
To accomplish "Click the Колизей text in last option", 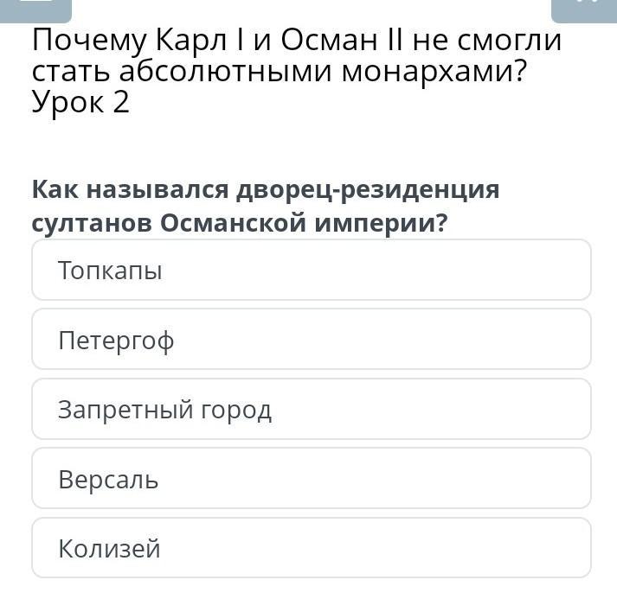I will coord(109,549).
